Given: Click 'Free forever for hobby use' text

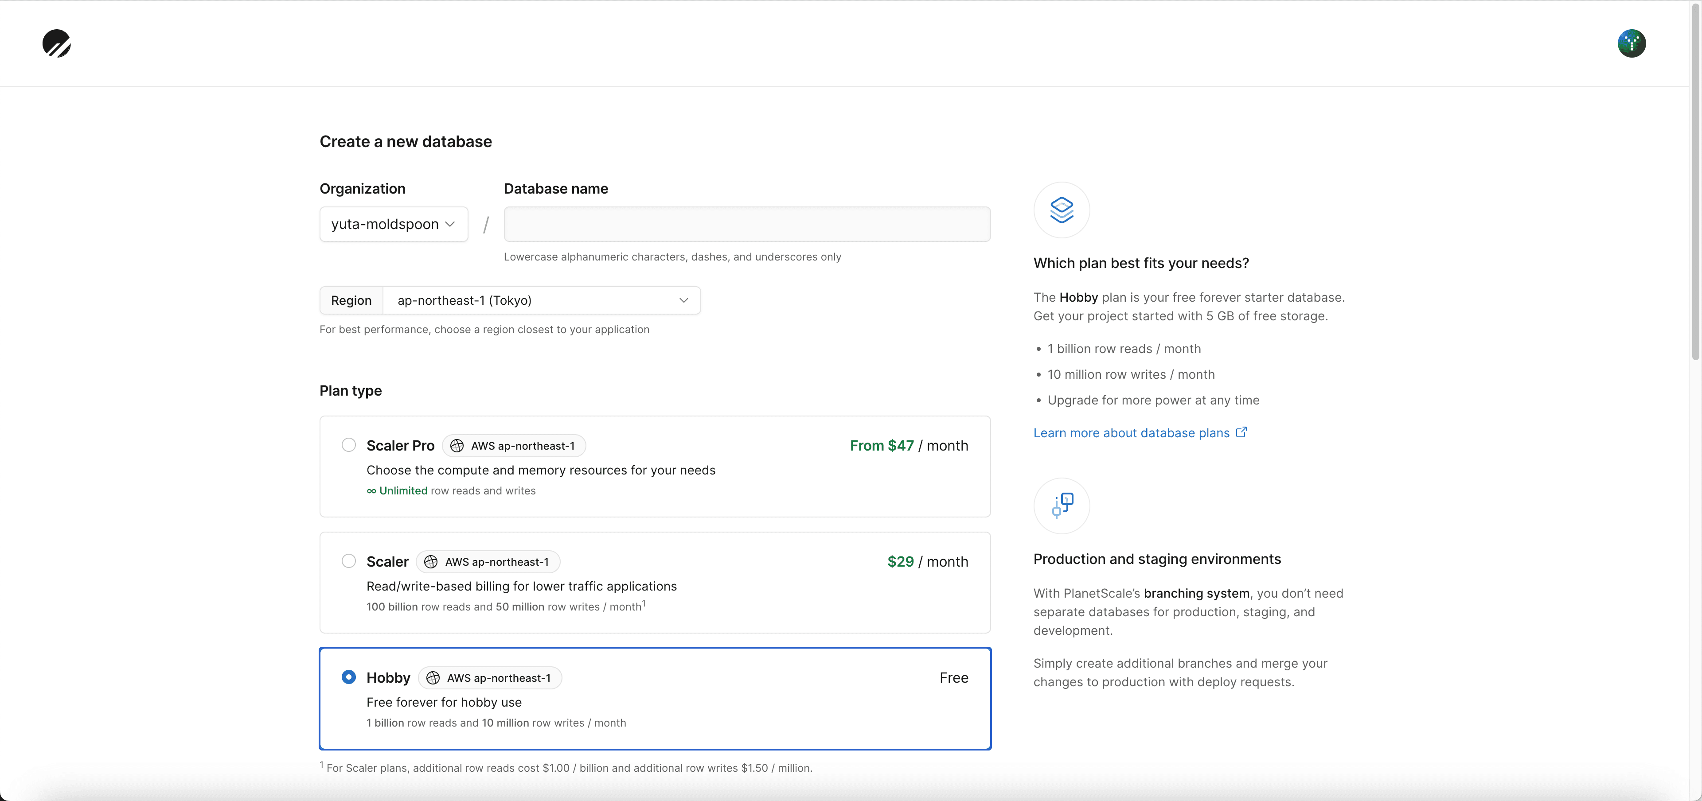Looking at the screenshot, I should coord(444,703).
